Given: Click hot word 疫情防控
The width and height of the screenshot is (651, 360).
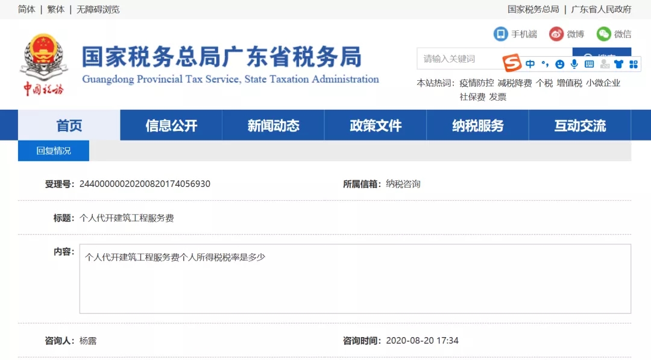Looking at the screenshot, I should [477, 83].
